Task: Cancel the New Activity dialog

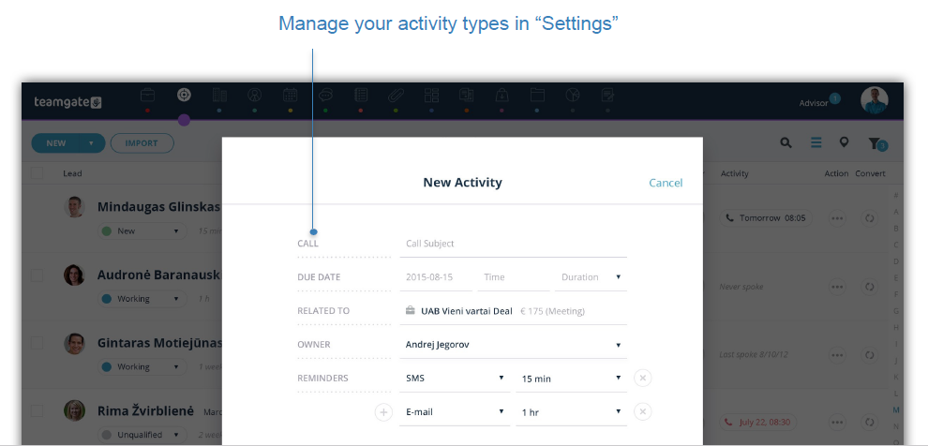Action: click(666, 183)
